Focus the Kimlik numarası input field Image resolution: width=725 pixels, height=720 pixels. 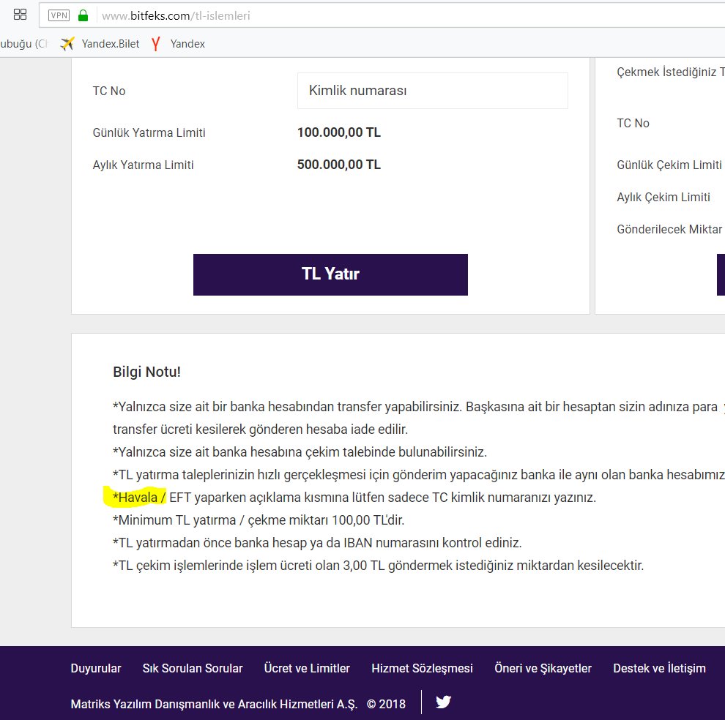coord(432,91)
